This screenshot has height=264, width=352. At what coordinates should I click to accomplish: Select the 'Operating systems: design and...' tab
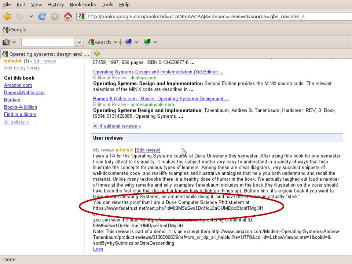click(46, 54)
